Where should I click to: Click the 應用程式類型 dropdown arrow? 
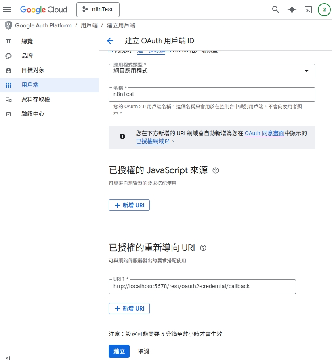pos(307,71)
